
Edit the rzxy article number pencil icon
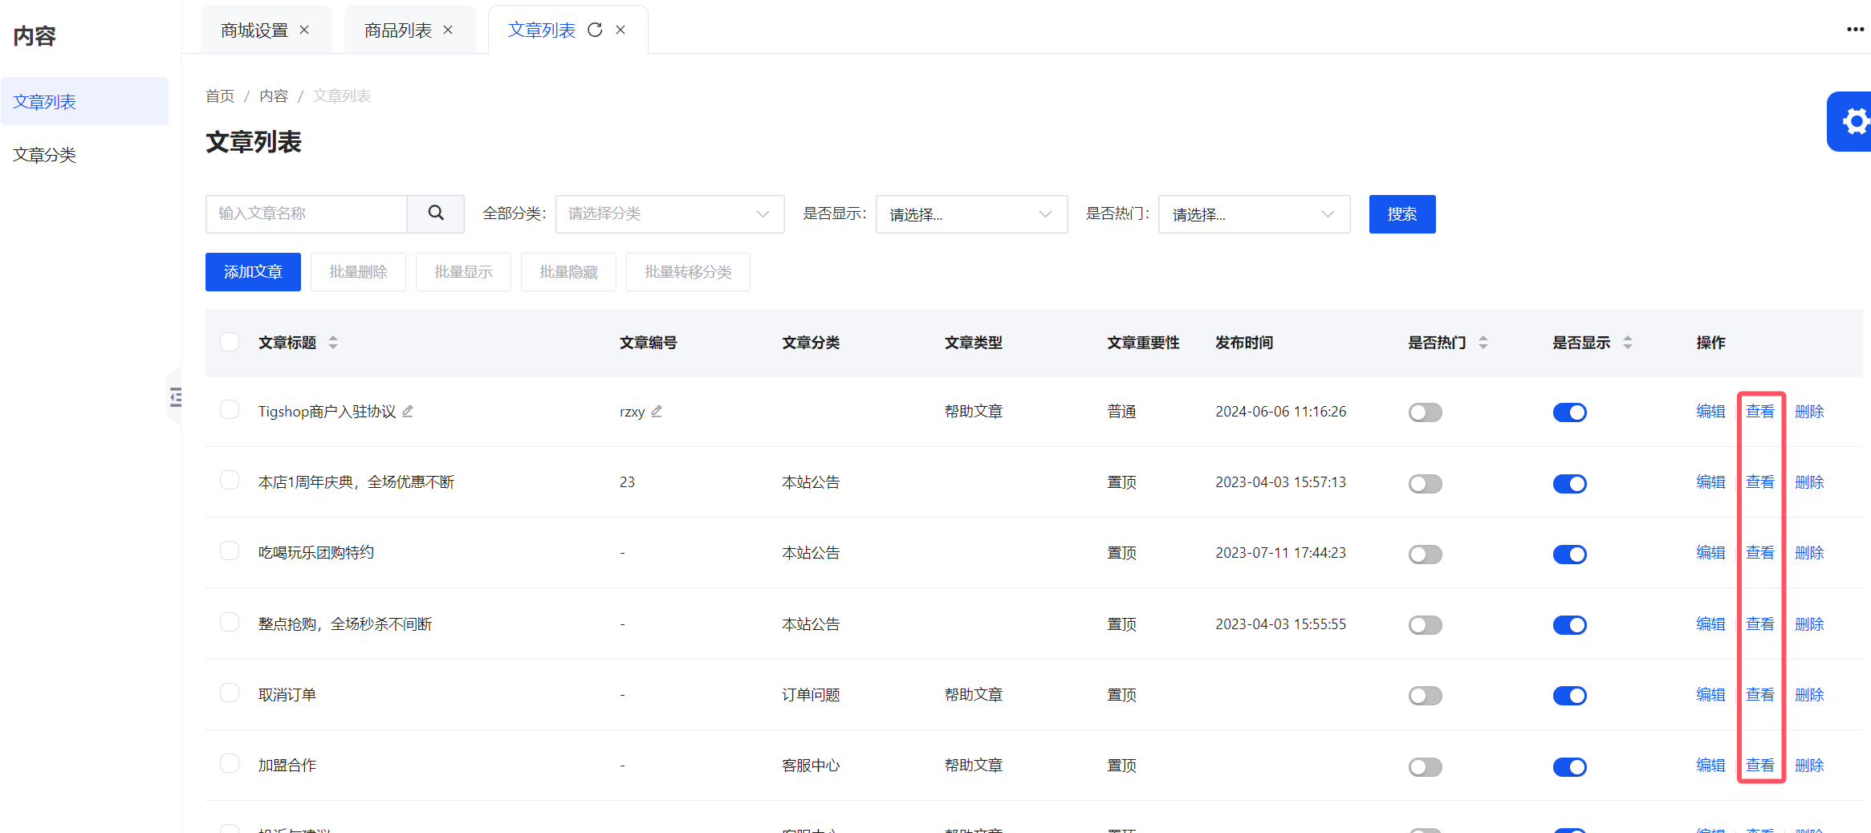657,411
